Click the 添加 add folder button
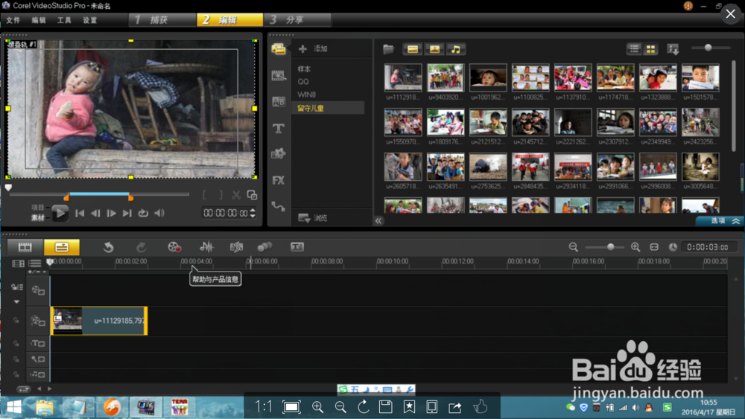This screenshot has height=419, width=745. (313, 48)
